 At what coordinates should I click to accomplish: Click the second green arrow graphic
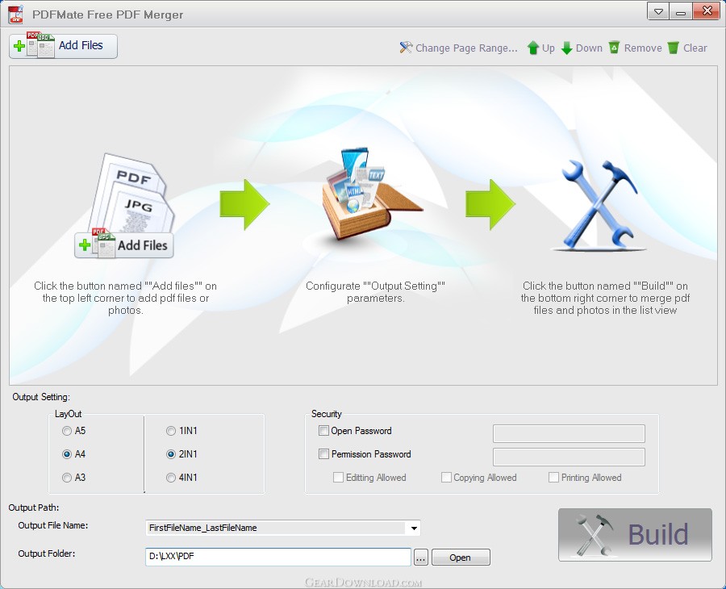click(x=490, y=204)
